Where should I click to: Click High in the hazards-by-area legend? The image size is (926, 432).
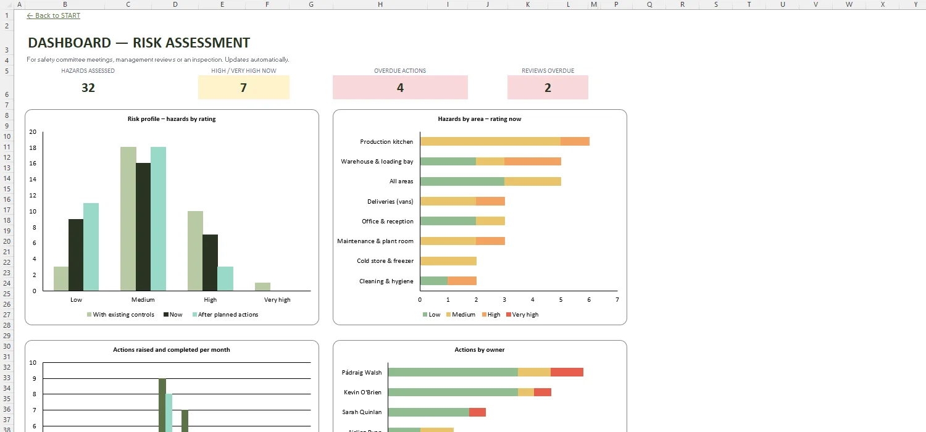click(490, 315)
